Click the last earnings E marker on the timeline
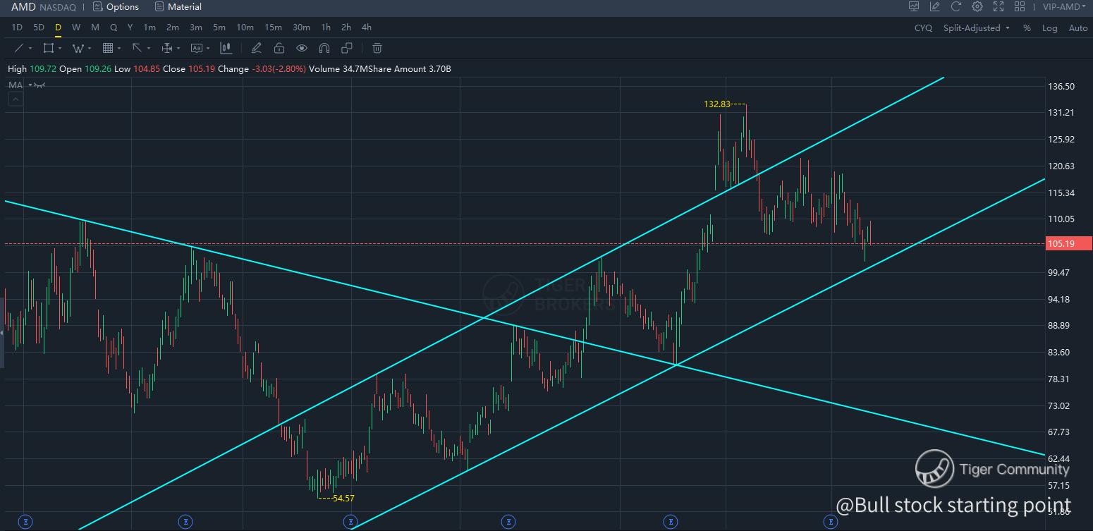This screenshot has height=531, width=1093. click(x=831, y=522)
